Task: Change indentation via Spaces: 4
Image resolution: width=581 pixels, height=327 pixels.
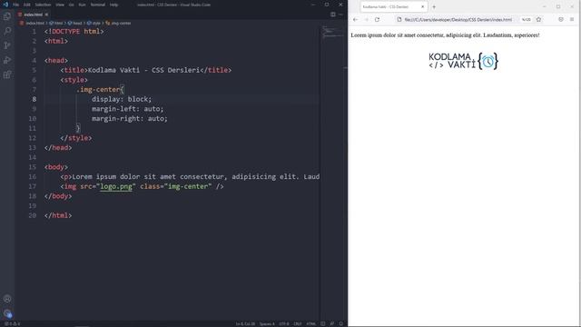Action: tap(267, 323)
